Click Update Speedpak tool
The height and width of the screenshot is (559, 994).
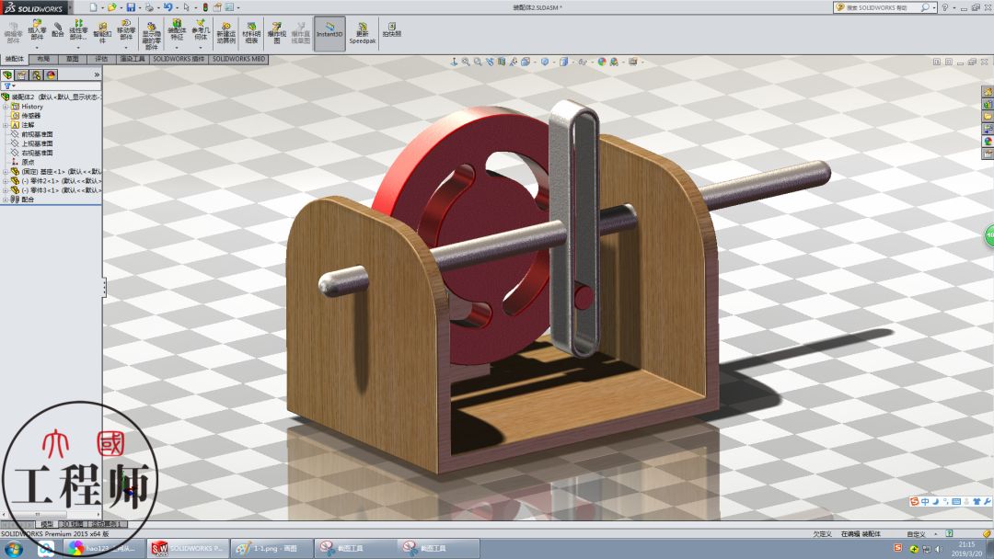point(362,33)
